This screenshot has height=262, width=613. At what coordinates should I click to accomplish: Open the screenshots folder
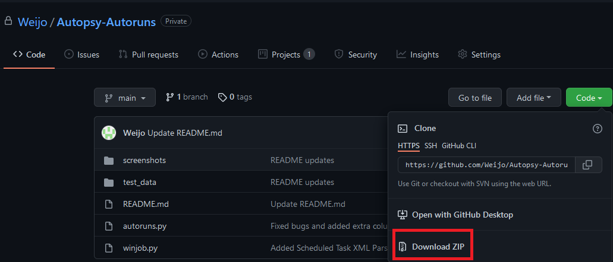144,160
